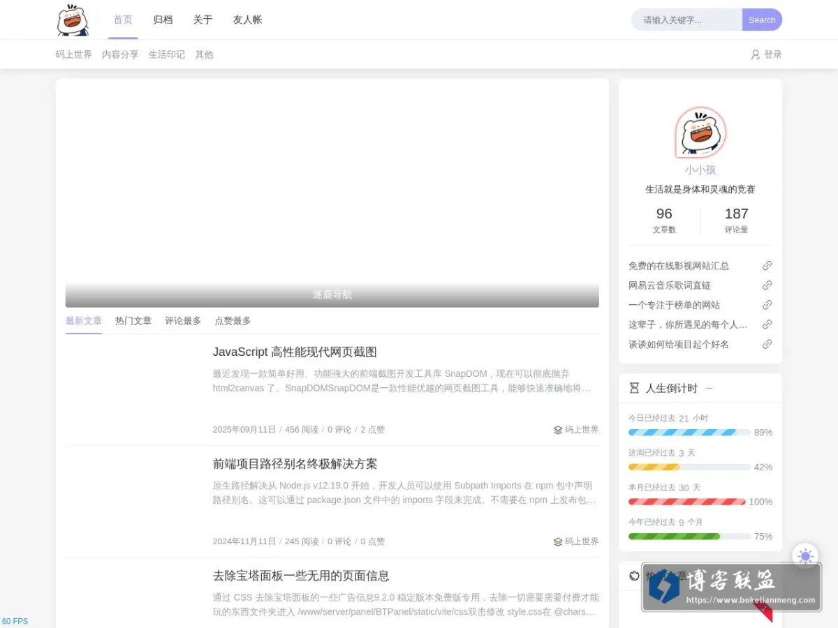
Task: Click 码上世界 tag on the JavaScript article
Action: pyautogui.click(x=582, y=430)
